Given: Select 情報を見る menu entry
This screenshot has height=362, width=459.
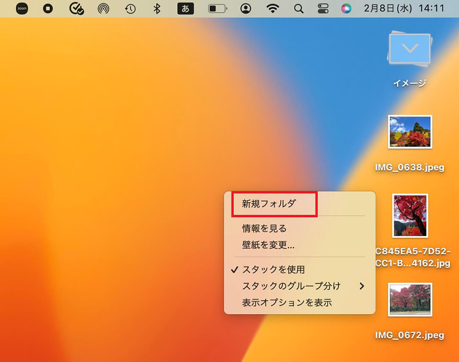Looking at the screenshot, I should (299, 229).
